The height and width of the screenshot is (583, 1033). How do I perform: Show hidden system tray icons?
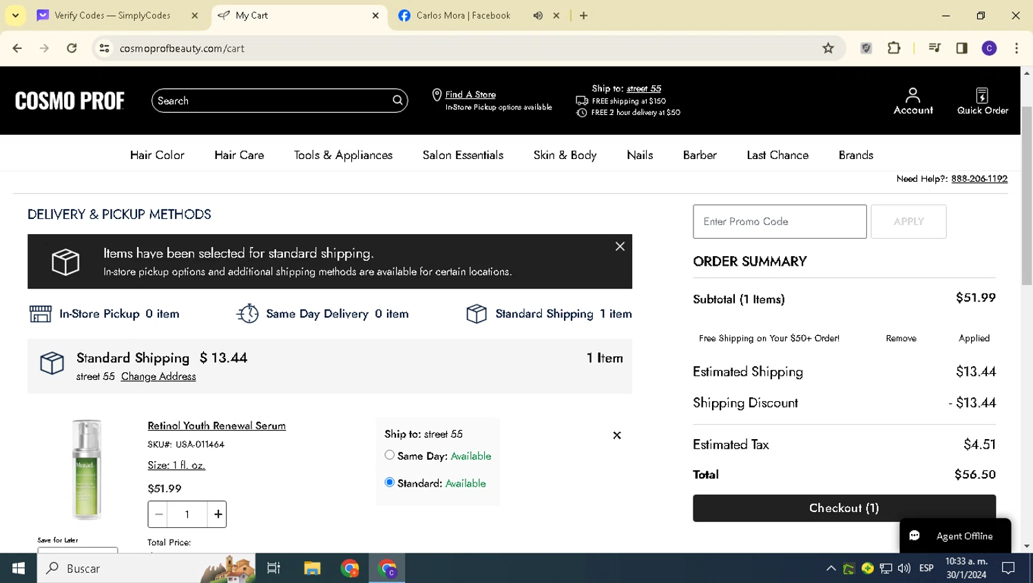click(831, 568)
